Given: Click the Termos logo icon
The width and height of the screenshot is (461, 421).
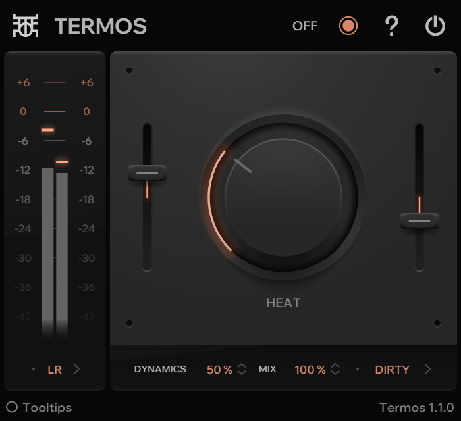Looking at the screenshot, I should click(26, 26).
